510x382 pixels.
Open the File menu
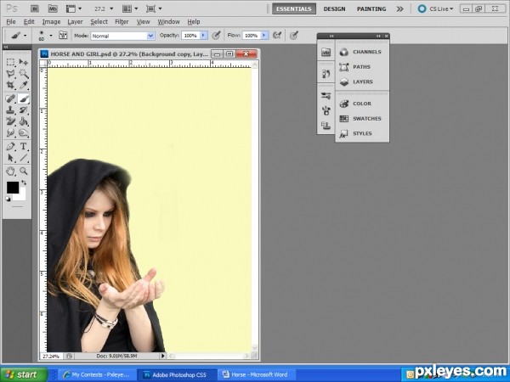tap(11, 22)
